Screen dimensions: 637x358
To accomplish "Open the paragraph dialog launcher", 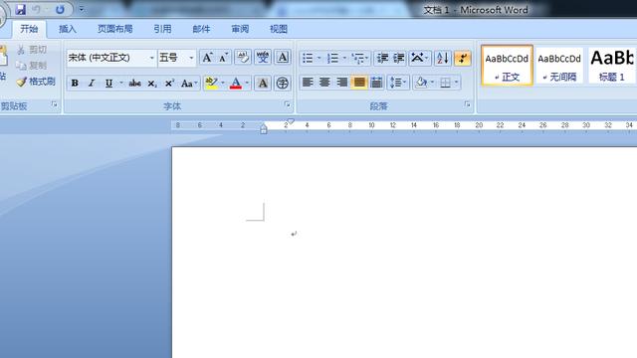I will pos(467,104).
